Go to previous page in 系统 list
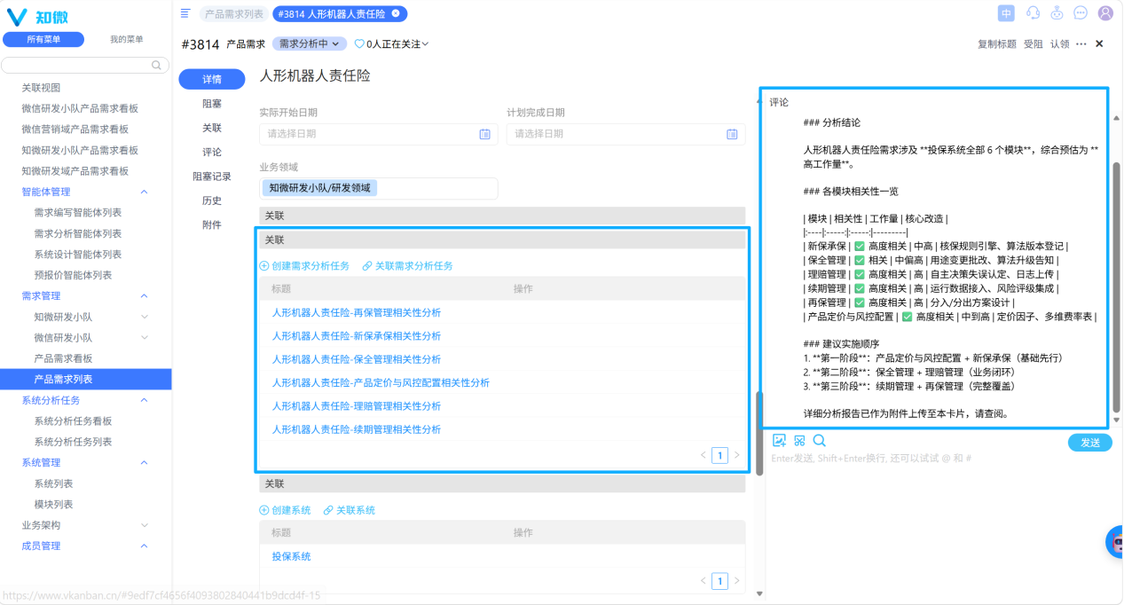Image resolution: width=1124 pixels, height=605 pixels. pyautogui.click(x=703, y=581)
